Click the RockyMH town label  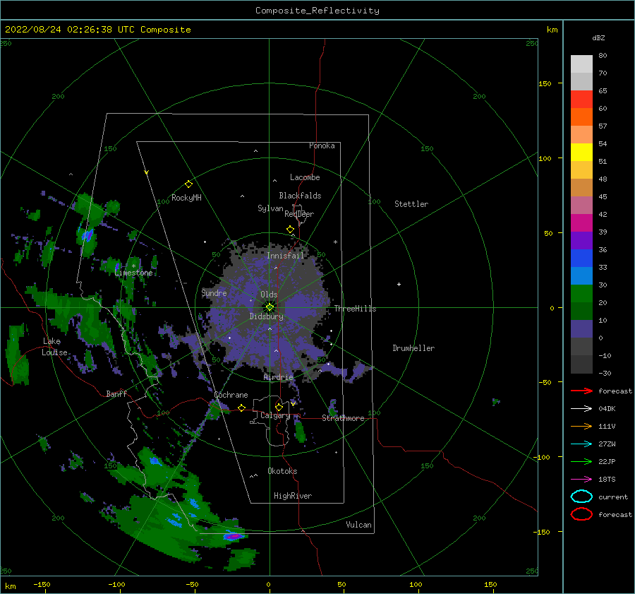(186, 198)
